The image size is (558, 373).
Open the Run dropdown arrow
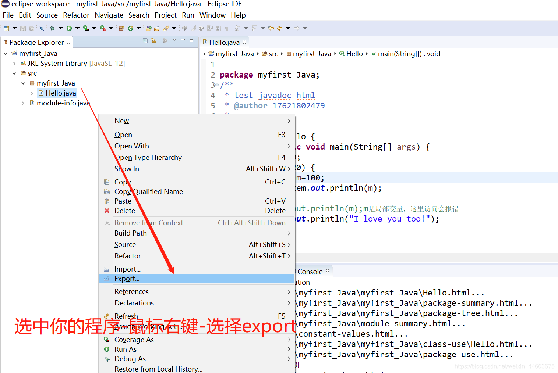(77, 28)
